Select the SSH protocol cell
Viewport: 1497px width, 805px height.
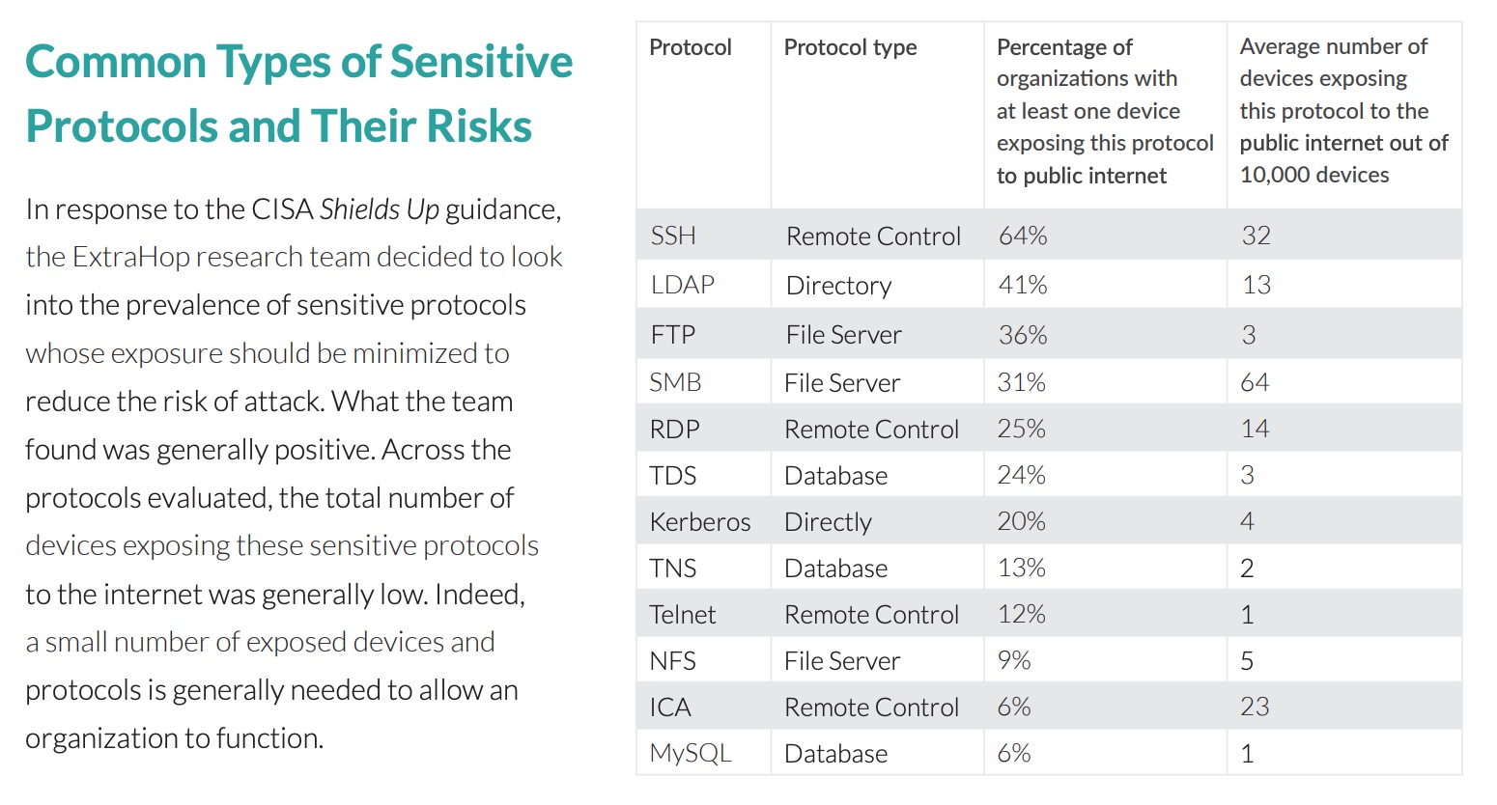673,236
